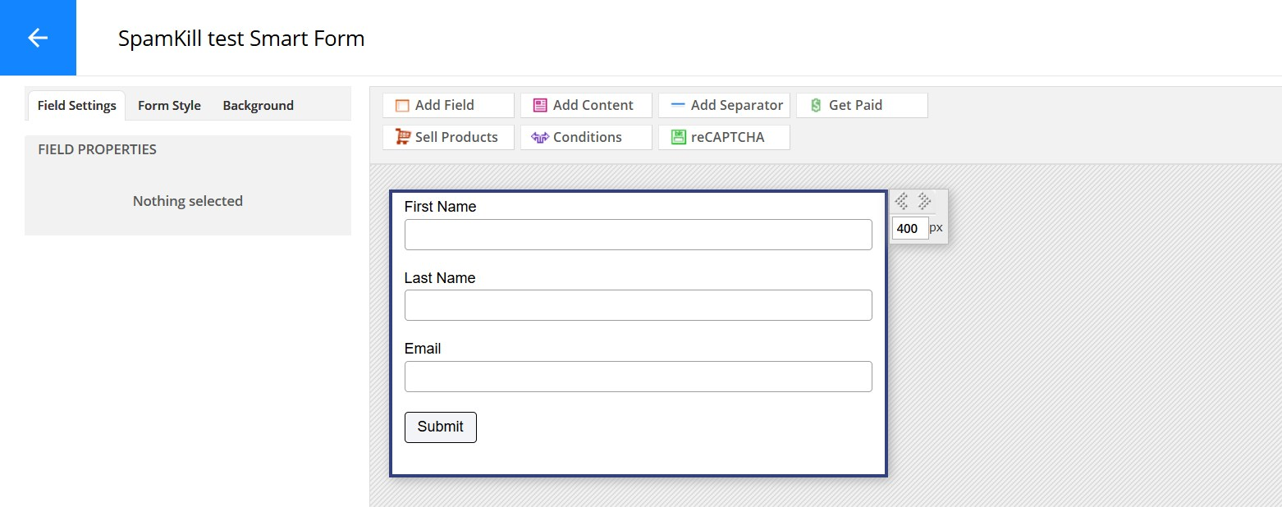Image resolution: width=1282 pixels, height=507 pixels.
Task: Click the pink Add Content icon
Action: 540,105
